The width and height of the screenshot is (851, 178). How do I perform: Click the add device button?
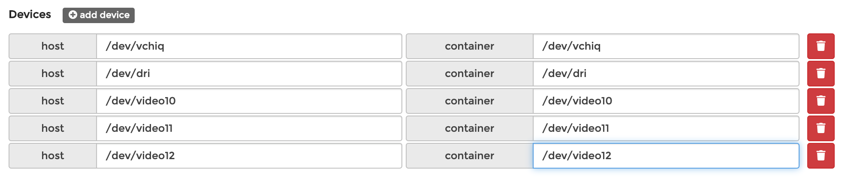coord(99,15)
